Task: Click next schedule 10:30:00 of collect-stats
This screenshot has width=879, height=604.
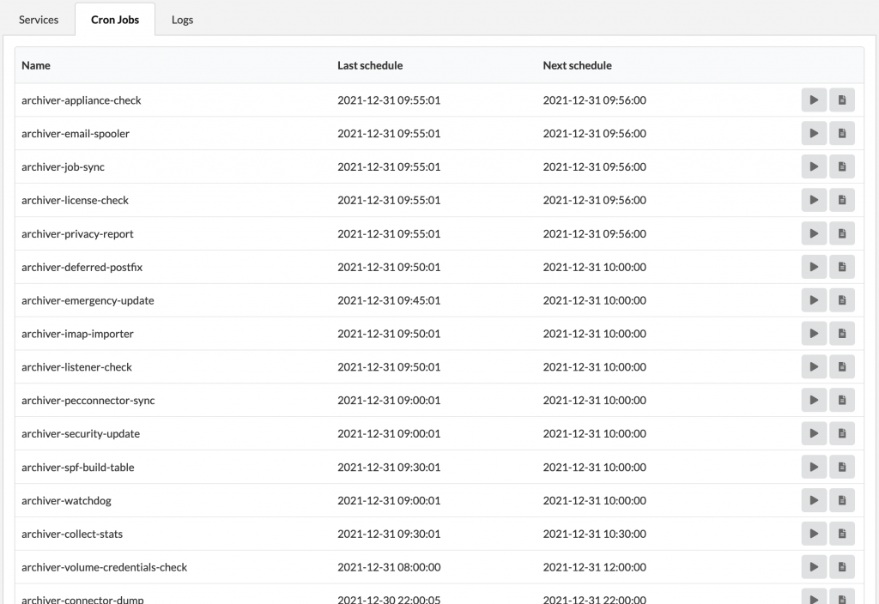Action: [594, 534]
